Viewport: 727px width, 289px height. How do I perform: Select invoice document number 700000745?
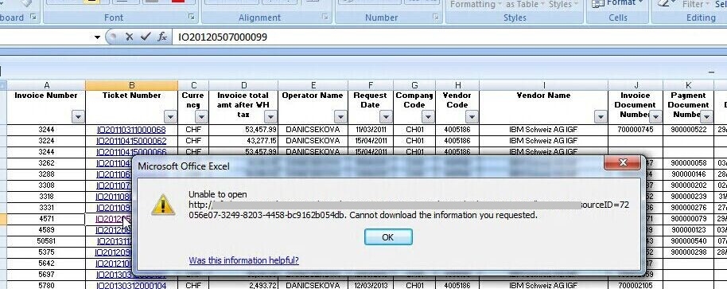point(636,130)
